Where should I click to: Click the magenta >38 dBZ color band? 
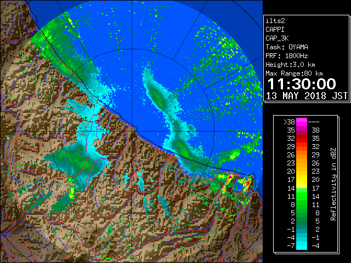(302, 122)
